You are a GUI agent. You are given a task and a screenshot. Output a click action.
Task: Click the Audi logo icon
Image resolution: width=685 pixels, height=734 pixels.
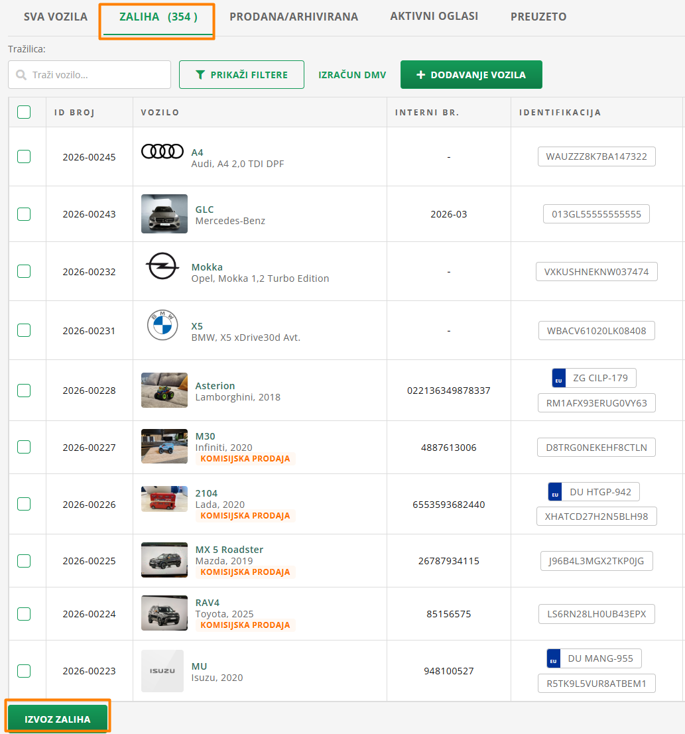[x=162, y=152]
